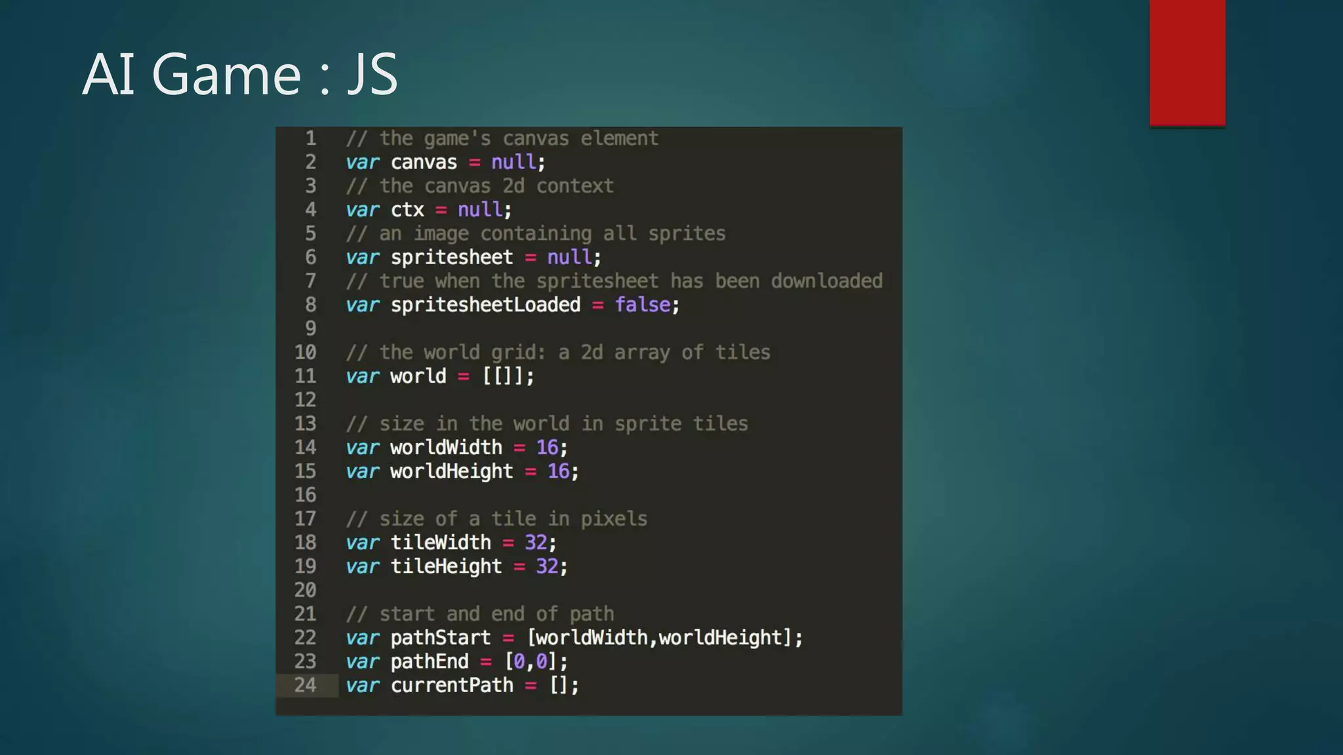
Task: Click the world grid comment on line 10
Action: tap(557, 353)
